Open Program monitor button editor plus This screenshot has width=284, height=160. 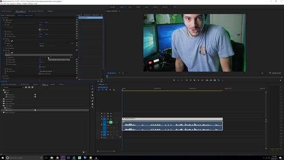pyautogui.click(x=280, y=80)
